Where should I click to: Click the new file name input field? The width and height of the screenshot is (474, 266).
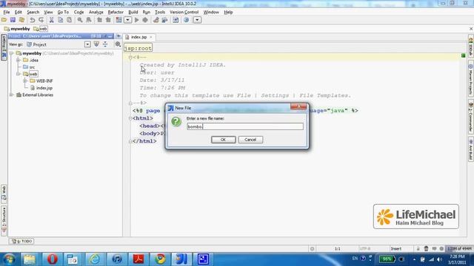[245, 126]
